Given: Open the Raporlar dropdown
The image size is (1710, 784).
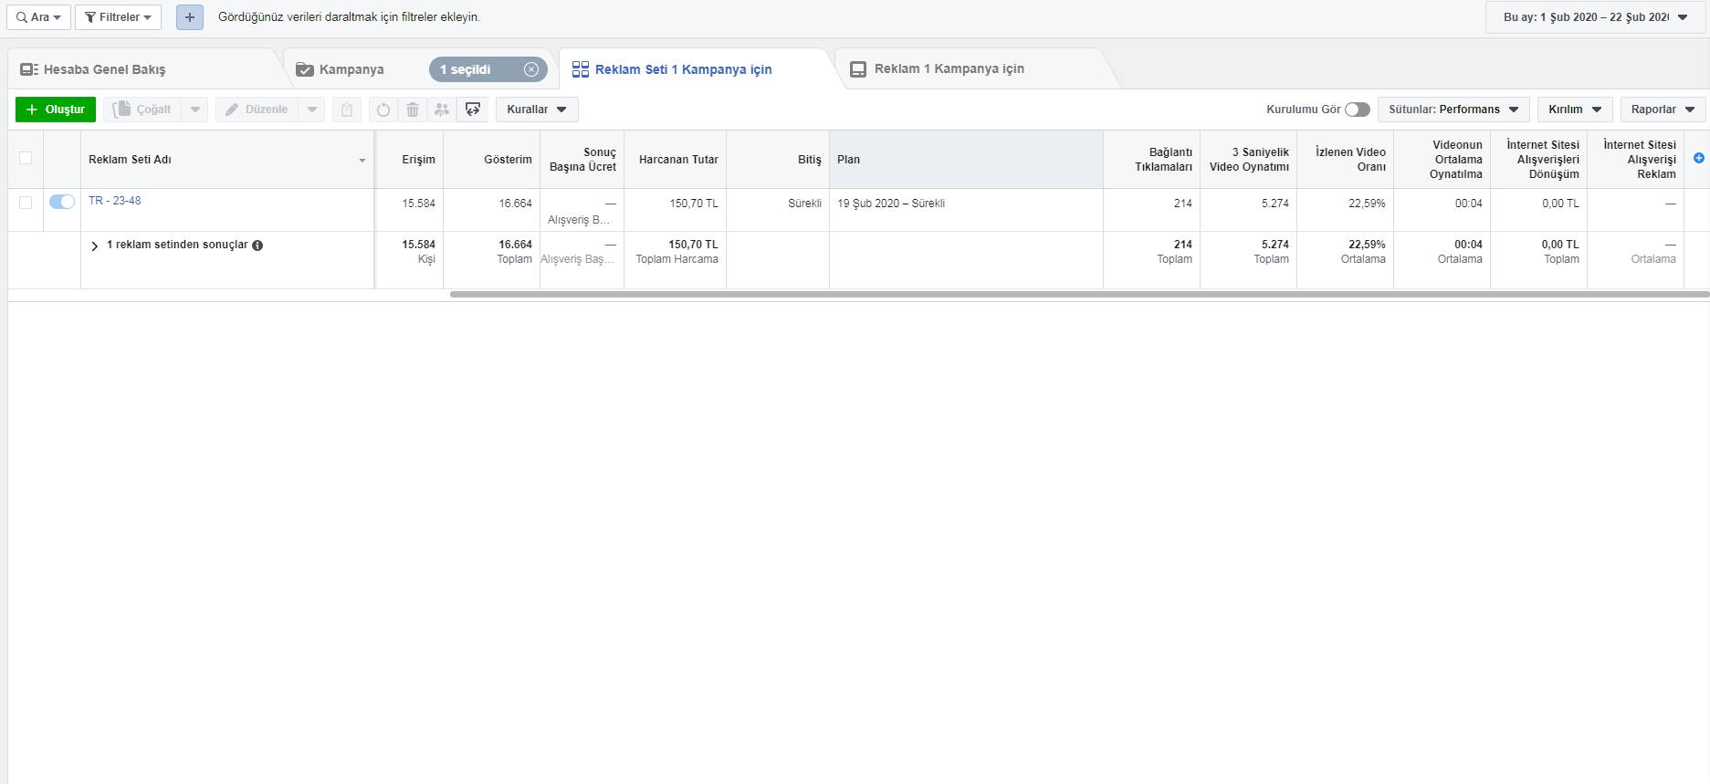Looking at the screenshot, I should 1663,110.
